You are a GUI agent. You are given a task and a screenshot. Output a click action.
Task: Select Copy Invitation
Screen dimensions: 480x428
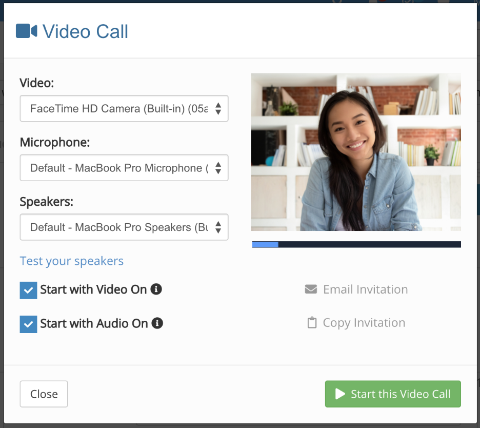pyautogui.click(x=364, y=322)
